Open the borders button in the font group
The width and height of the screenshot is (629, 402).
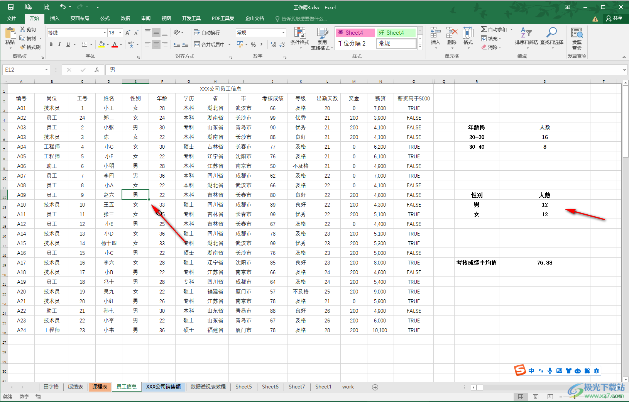[x=85, y=44]
